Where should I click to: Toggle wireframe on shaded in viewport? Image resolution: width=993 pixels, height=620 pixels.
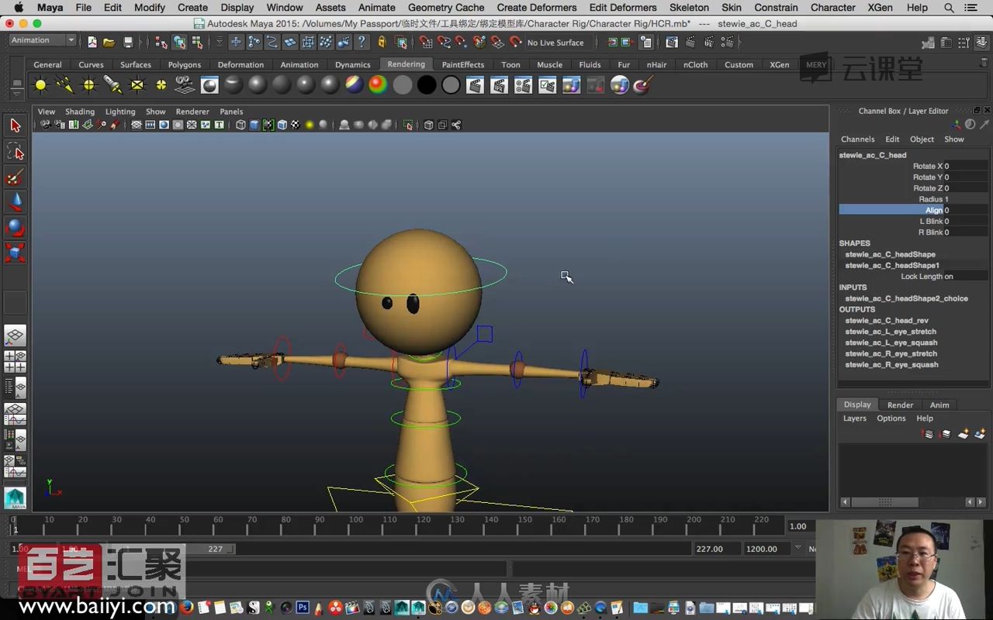point(282,125)
